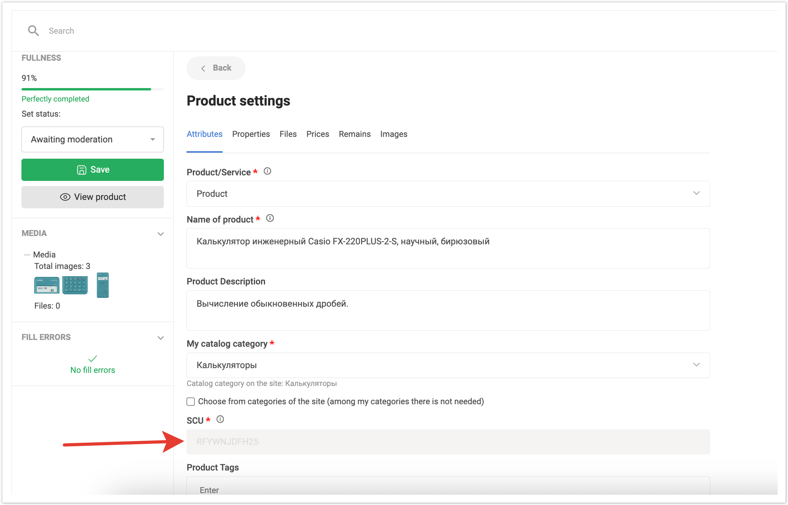Click the Back button
Viewport: 788px width, 505px height.
[x=216, y=68]
